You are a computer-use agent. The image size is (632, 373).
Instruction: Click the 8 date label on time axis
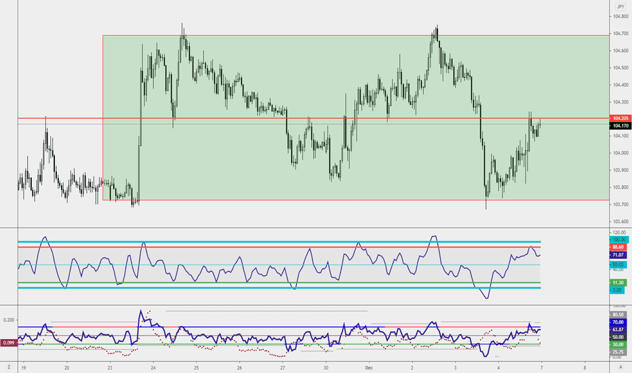tap(585, 368)
